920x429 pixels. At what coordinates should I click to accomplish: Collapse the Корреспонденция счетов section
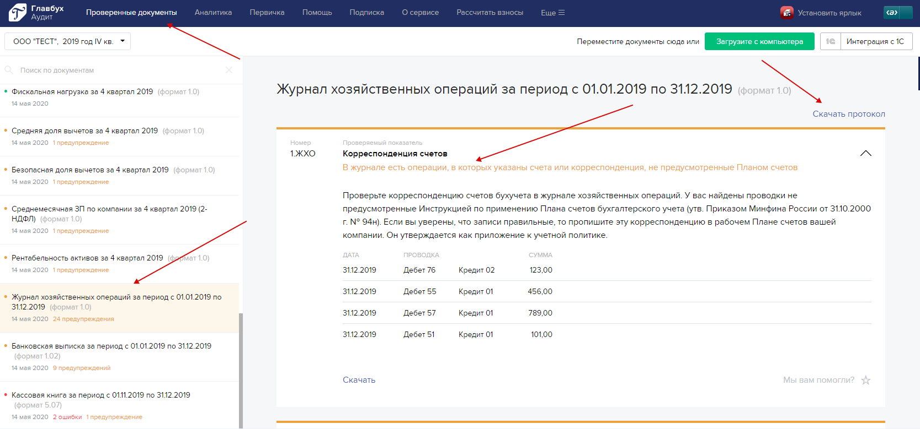click(865, 154)
